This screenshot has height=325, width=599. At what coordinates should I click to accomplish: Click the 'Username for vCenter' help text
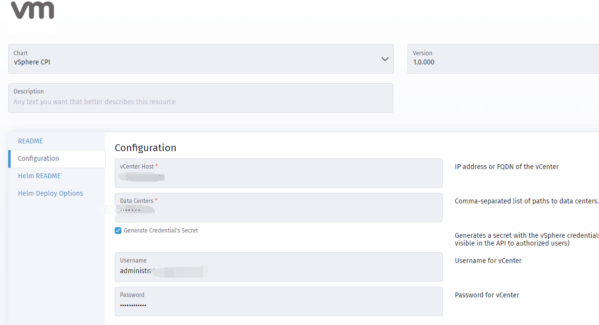click(488, 261)
